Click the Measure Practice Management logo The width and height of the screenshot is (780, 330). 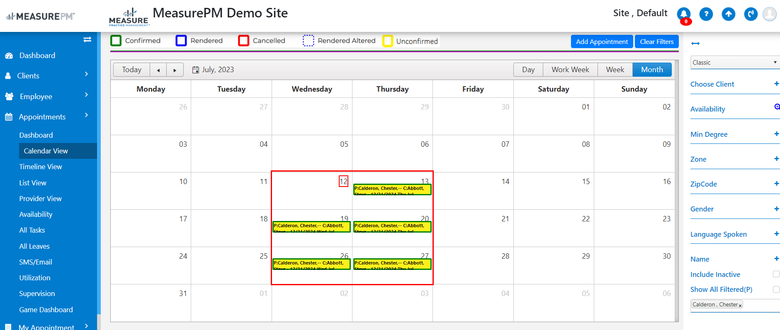tap(129, 17)
